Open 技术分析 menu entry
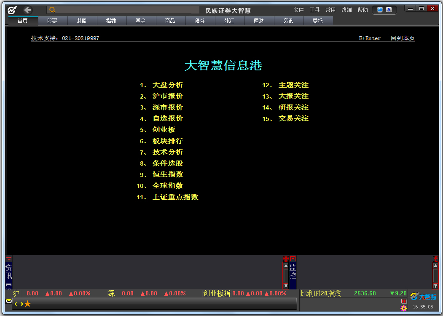 167,152
